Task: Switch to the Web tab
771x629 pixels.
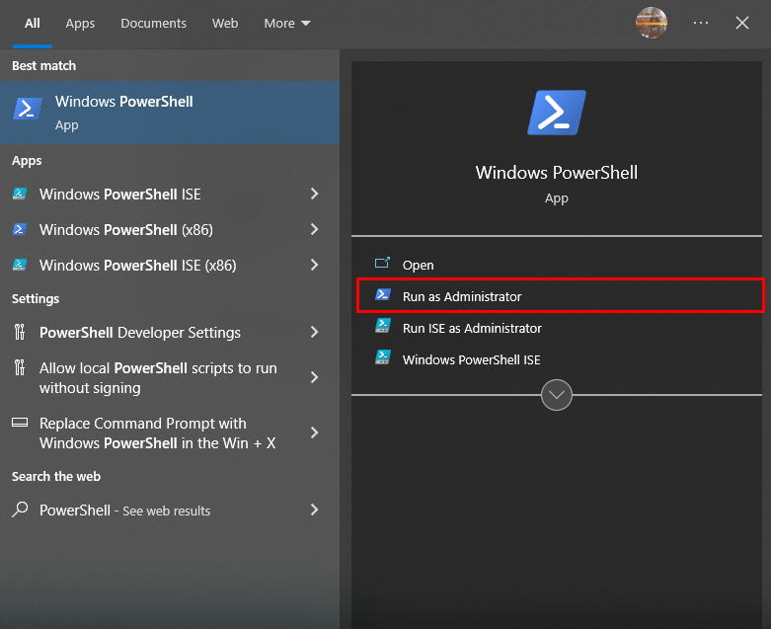Action: click(x=225, y=23)
